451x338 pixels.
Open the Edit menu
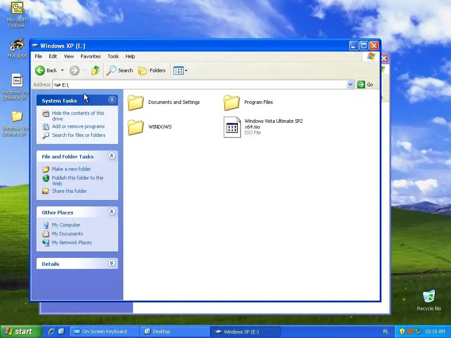click(53, 56)
